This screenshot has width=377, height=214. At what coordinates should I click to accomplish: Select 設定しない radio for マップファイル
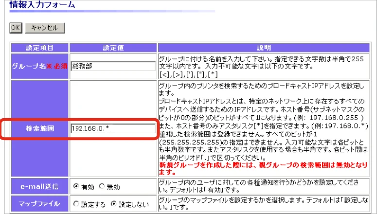coord(113,204)
